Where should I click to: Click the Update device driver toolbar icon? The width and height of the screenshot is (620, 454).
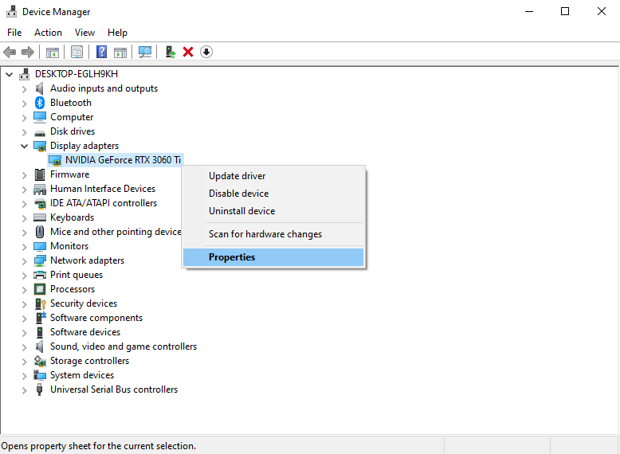pos(171,52)
